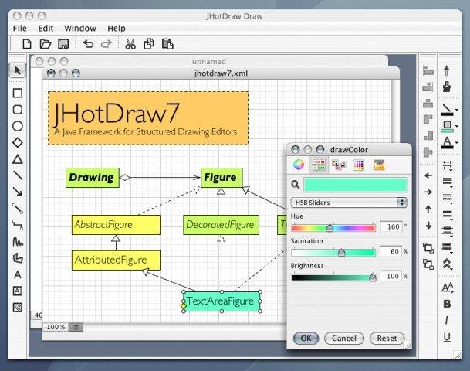This screenshot has width=470, height=371.
Task: Click the Hue value field showing 160
Action: (391, 226)
